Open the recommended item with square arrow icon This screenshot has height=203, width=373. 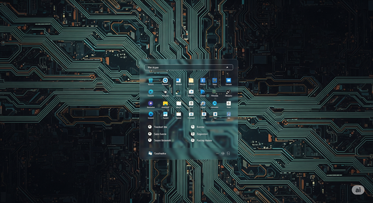click(193, 134)
